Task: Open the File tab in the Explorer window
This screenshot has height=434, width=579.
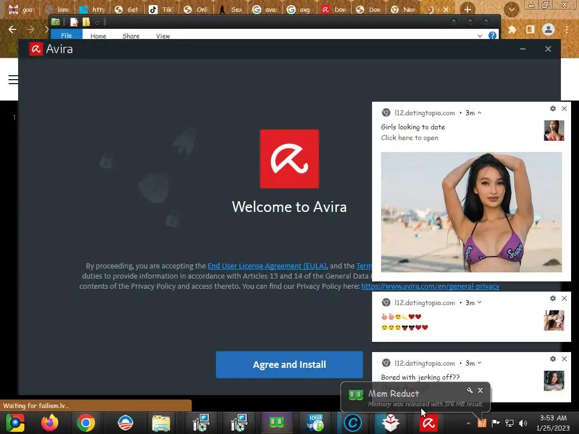Action: (67, 35)
